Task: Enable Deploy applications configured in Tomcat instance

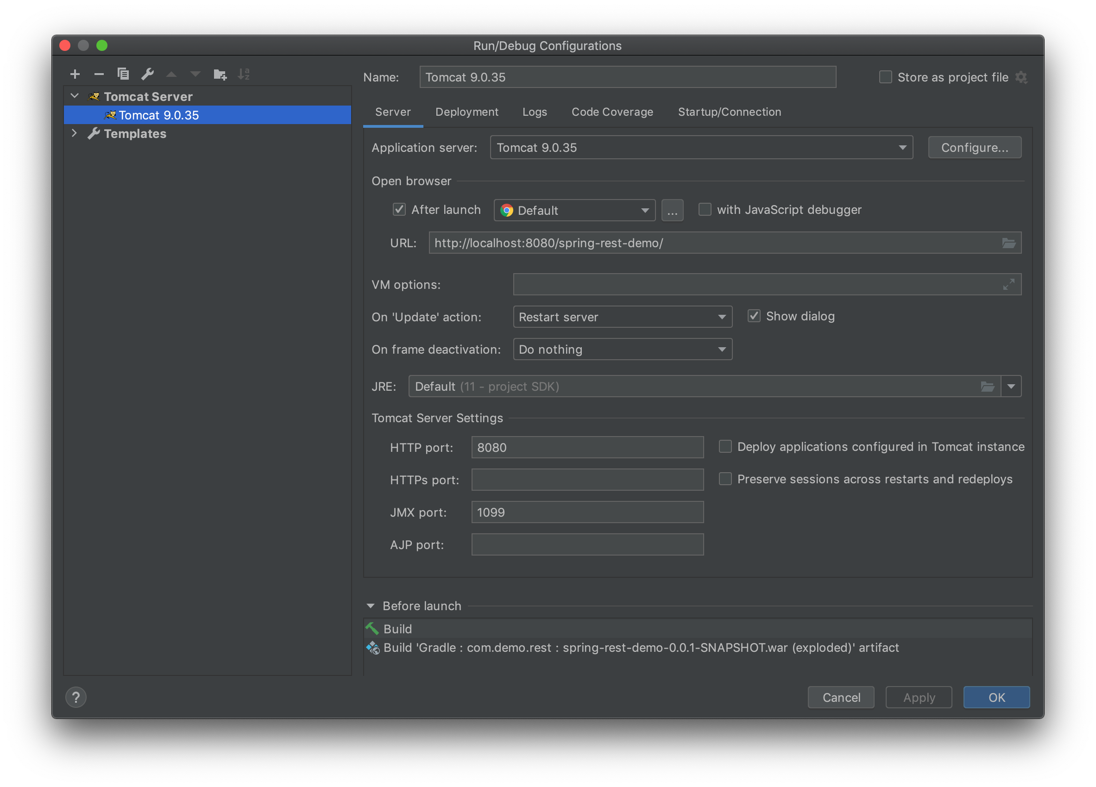Action: click(x=725, y=447)
